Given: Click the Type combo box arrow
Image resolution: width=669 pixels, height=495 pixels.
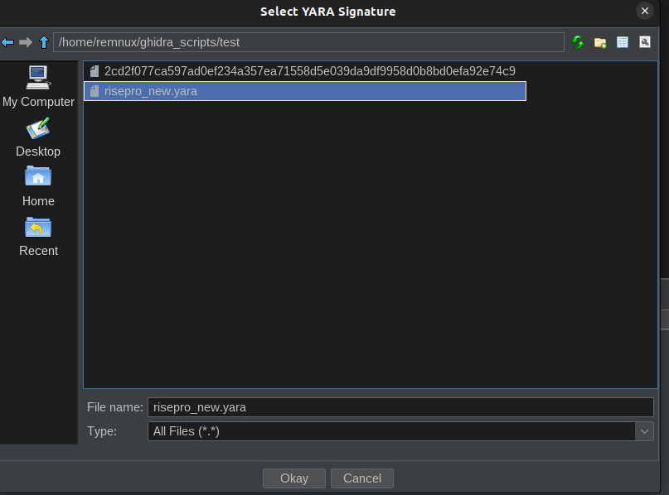Looking at the screenshot, I should tap(644, 431).
